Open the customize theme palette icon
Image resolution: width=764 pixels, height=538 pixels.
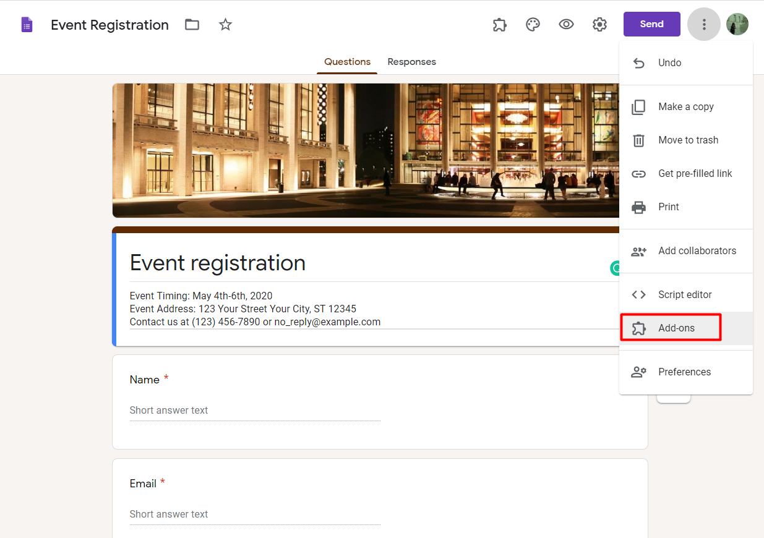coord(533,25)
